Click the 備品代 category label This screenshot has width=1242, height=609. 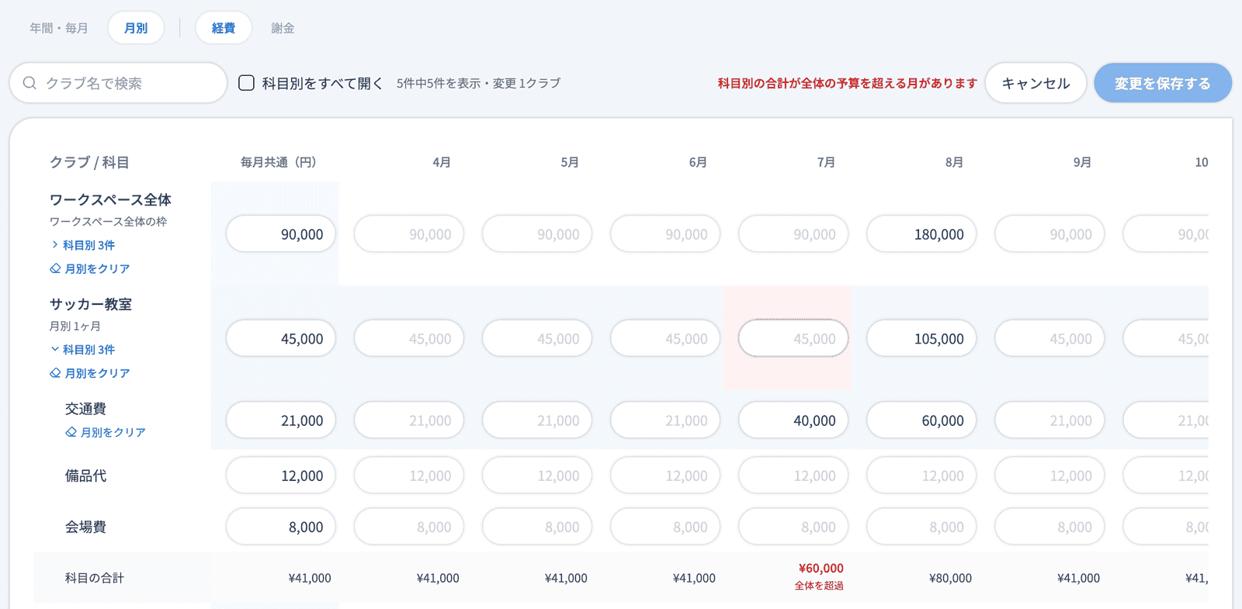85,476
